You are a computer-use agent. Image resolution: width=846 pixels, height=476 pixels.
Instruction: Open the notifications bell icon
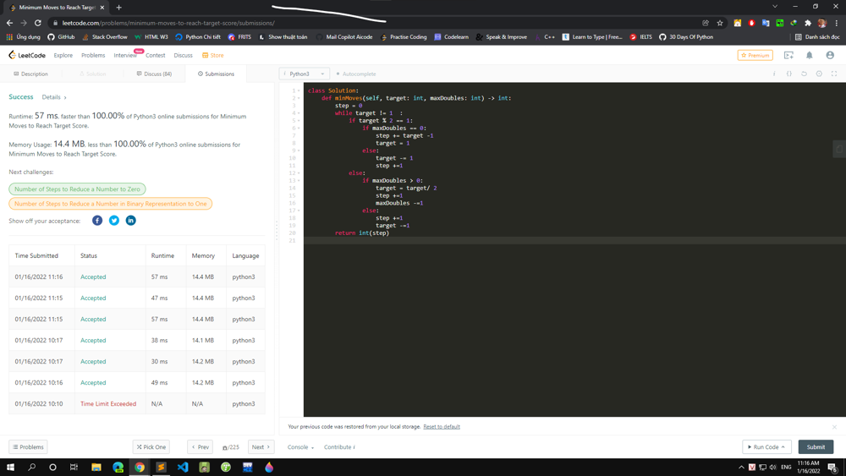point(809,55)
